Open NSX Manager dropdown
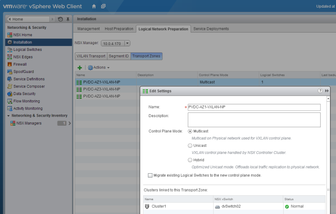Viewport: 336px width, 214px height. [x=127, y=43]
